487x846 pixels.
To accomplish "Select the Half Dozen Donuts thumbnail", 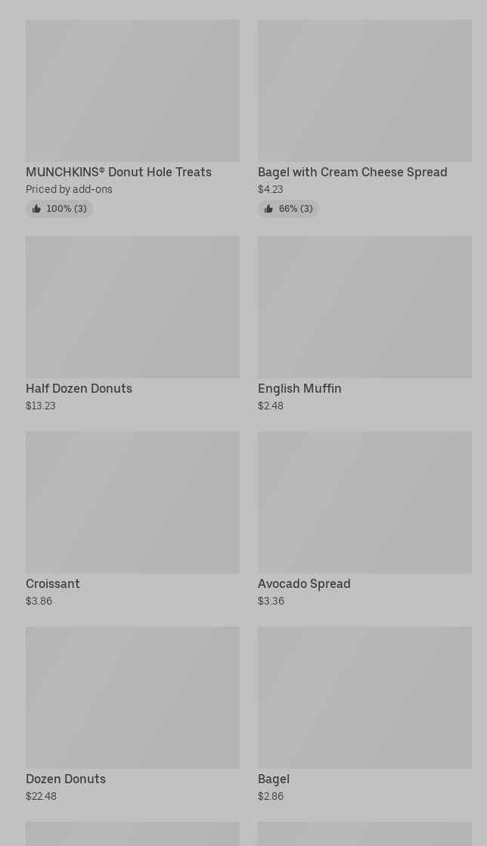I will [x=132, y=307].
